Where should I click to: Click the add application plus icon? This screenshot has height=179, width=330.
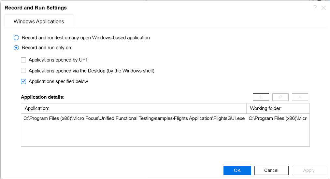point(261,97)
